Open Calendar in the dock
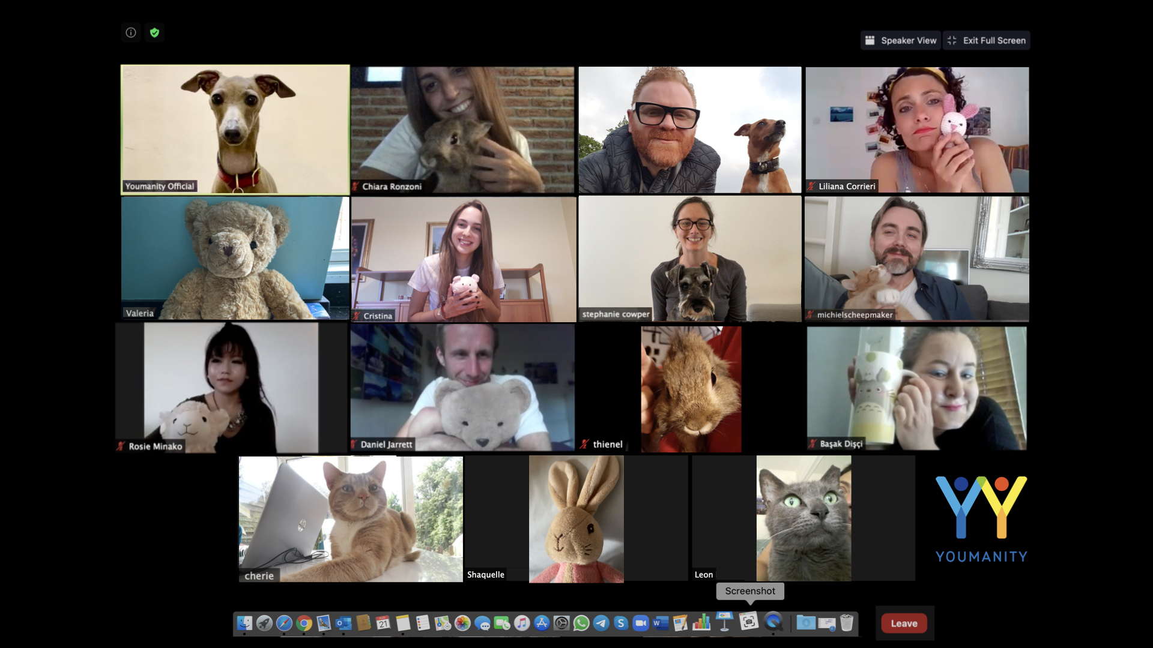The image size is (1153, 648). (383, 623)
